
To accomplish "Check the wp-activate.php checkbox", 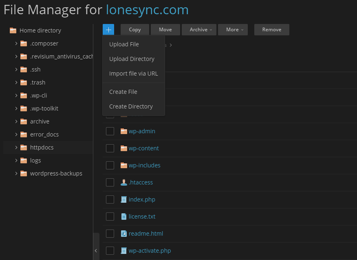I will pos(110,251).
